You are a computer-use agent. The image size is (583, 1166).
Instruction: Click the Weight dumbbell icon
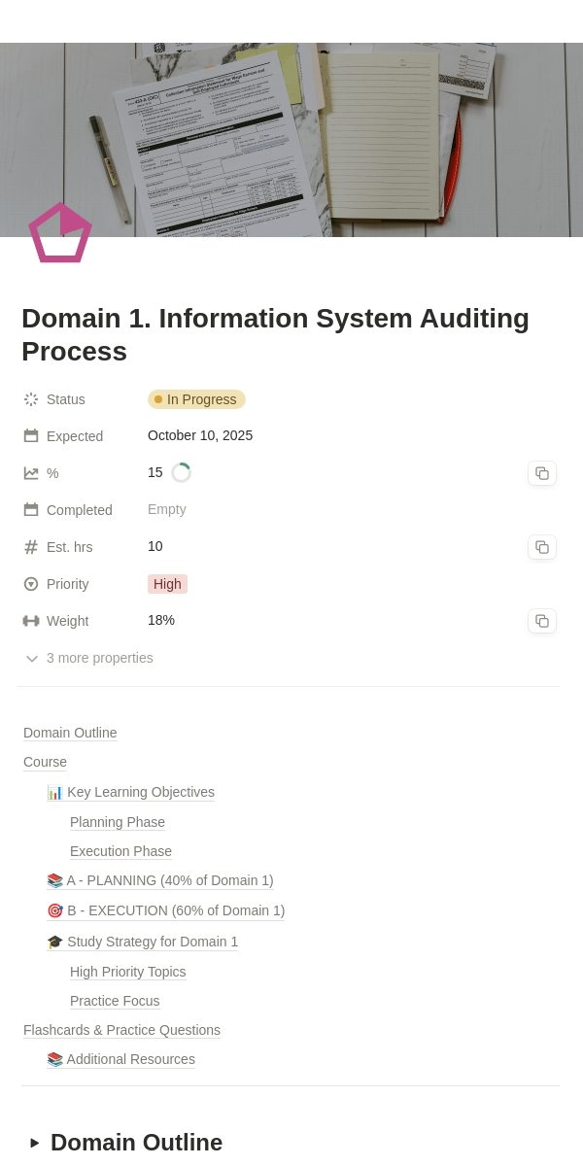point(31,621)
